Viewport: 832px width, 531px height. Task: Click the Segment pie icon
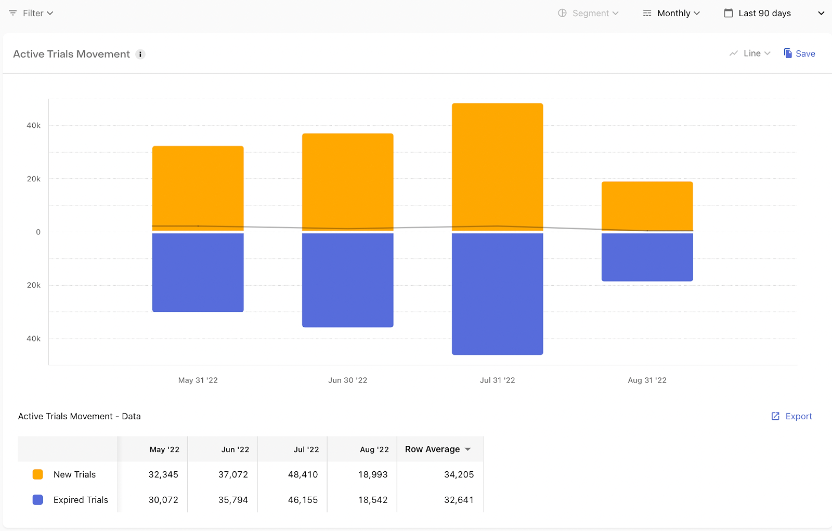pos(562,13)
